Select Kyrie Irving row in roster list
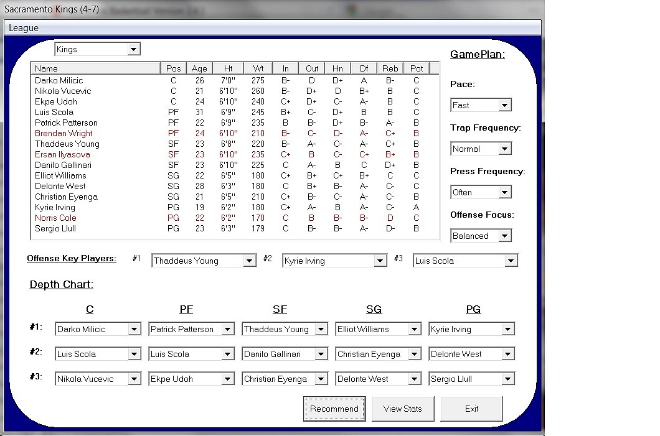The image size is (660, 436). point(235,207)
